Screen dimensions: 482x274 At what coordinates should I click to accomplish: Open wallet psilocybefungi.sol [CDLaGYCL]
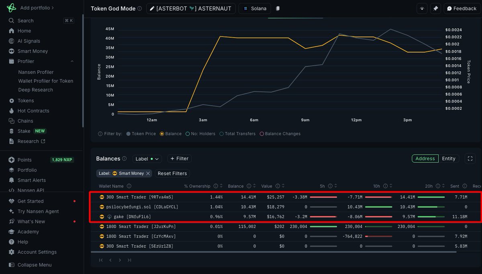[142, 207]
